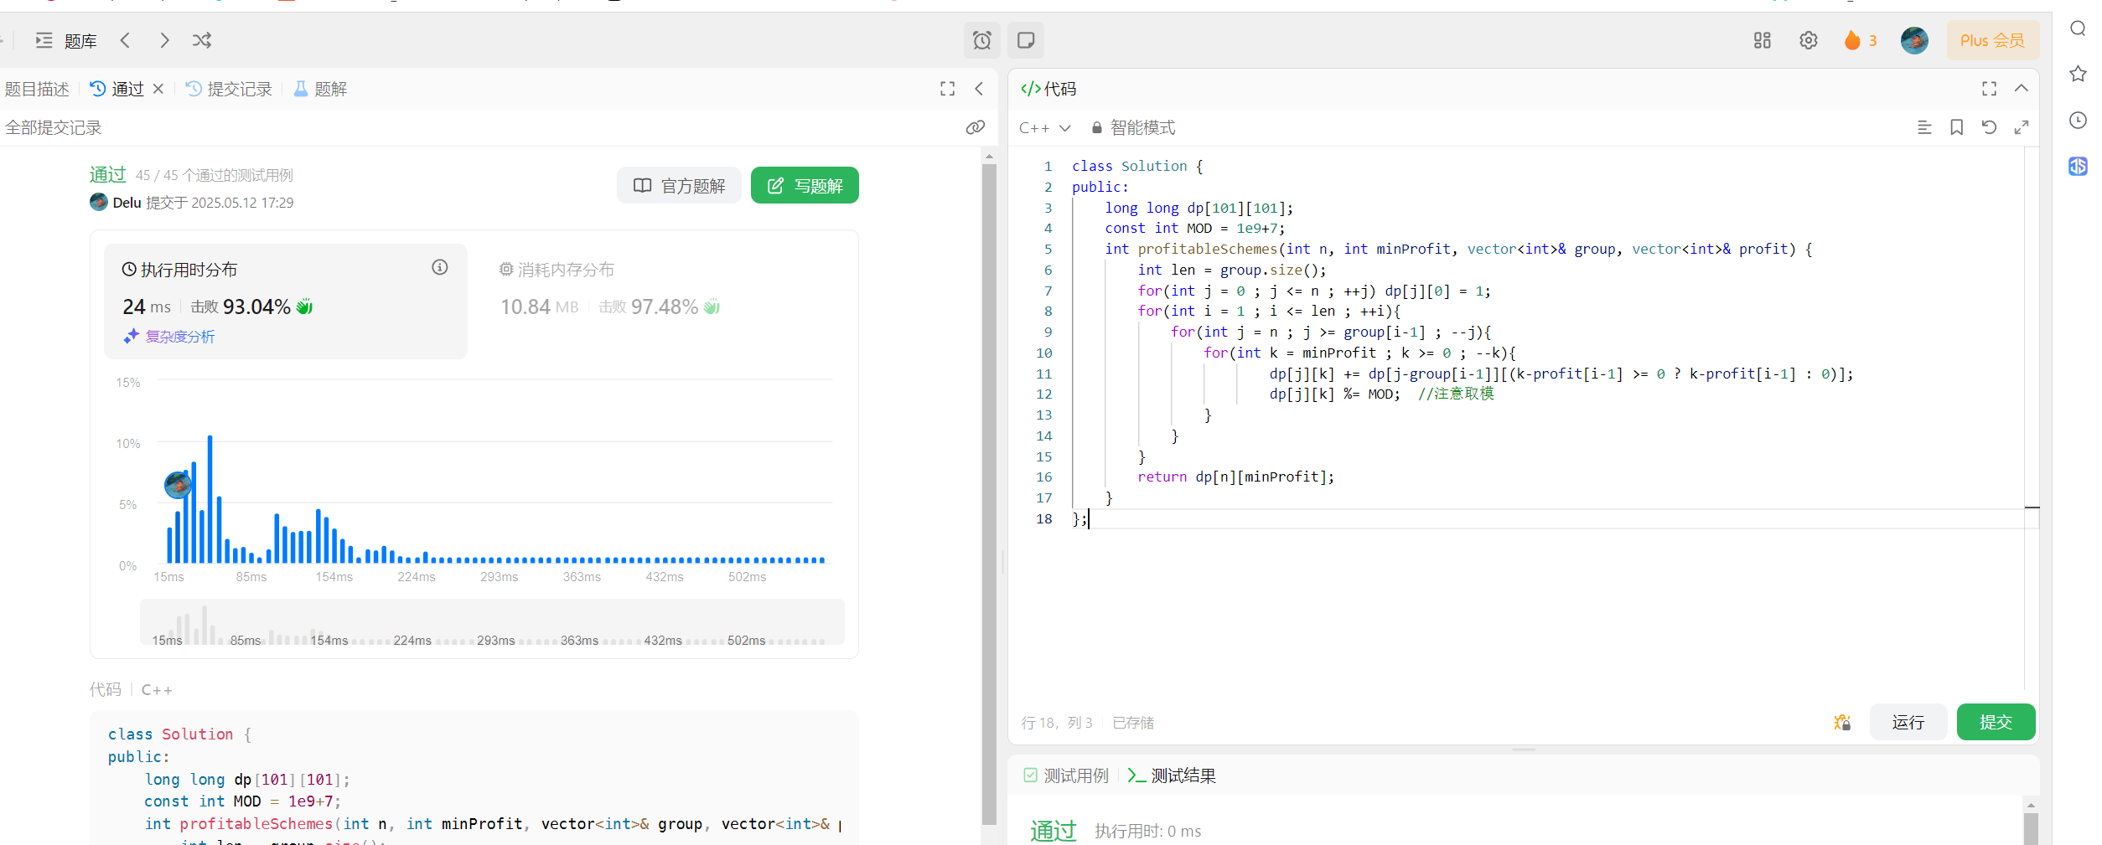Open the notes sticky icon
The height and width of the screenshot is (845, 2102).
pyautogui.click(x=1026, y=40)
